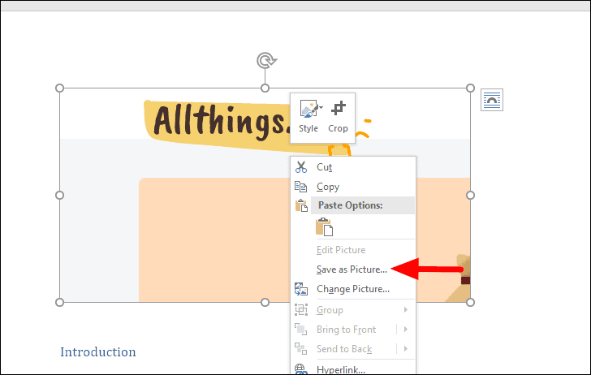Expand the Group submenu arrow
The image size is (591, 375).
406,310
